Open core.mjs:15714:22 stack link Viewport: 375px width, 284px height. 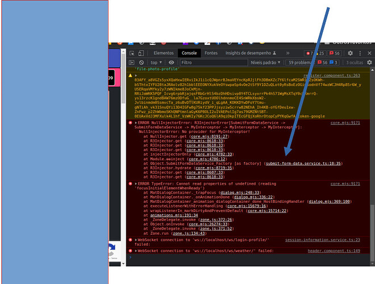pos(267,211)
